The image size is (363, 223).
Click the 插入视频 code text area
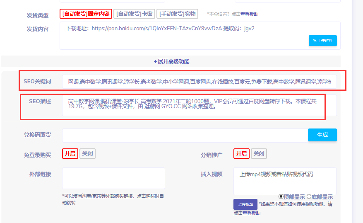[x=284, y=181]
